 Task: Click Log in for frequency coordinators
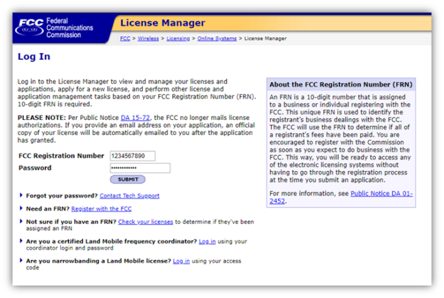pos(207,241)
